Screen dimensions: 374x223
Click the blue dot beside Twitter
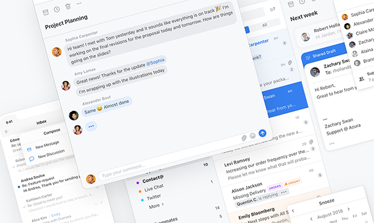click(142, 200)
